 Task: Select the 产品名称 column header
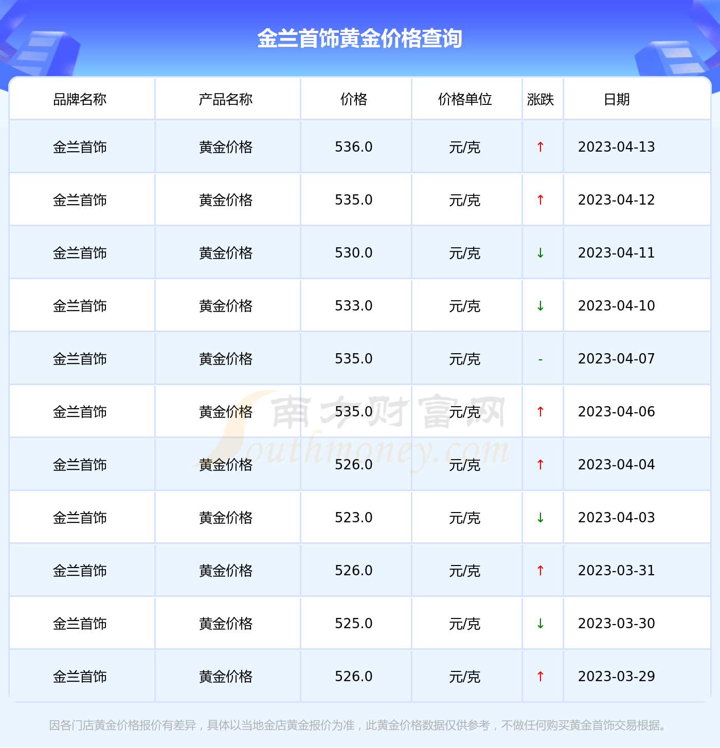pyautogui.click(x=226, y=99)
